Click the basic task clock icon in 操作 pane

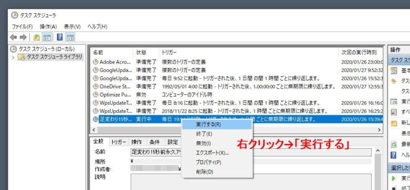[x=394, y=71]
